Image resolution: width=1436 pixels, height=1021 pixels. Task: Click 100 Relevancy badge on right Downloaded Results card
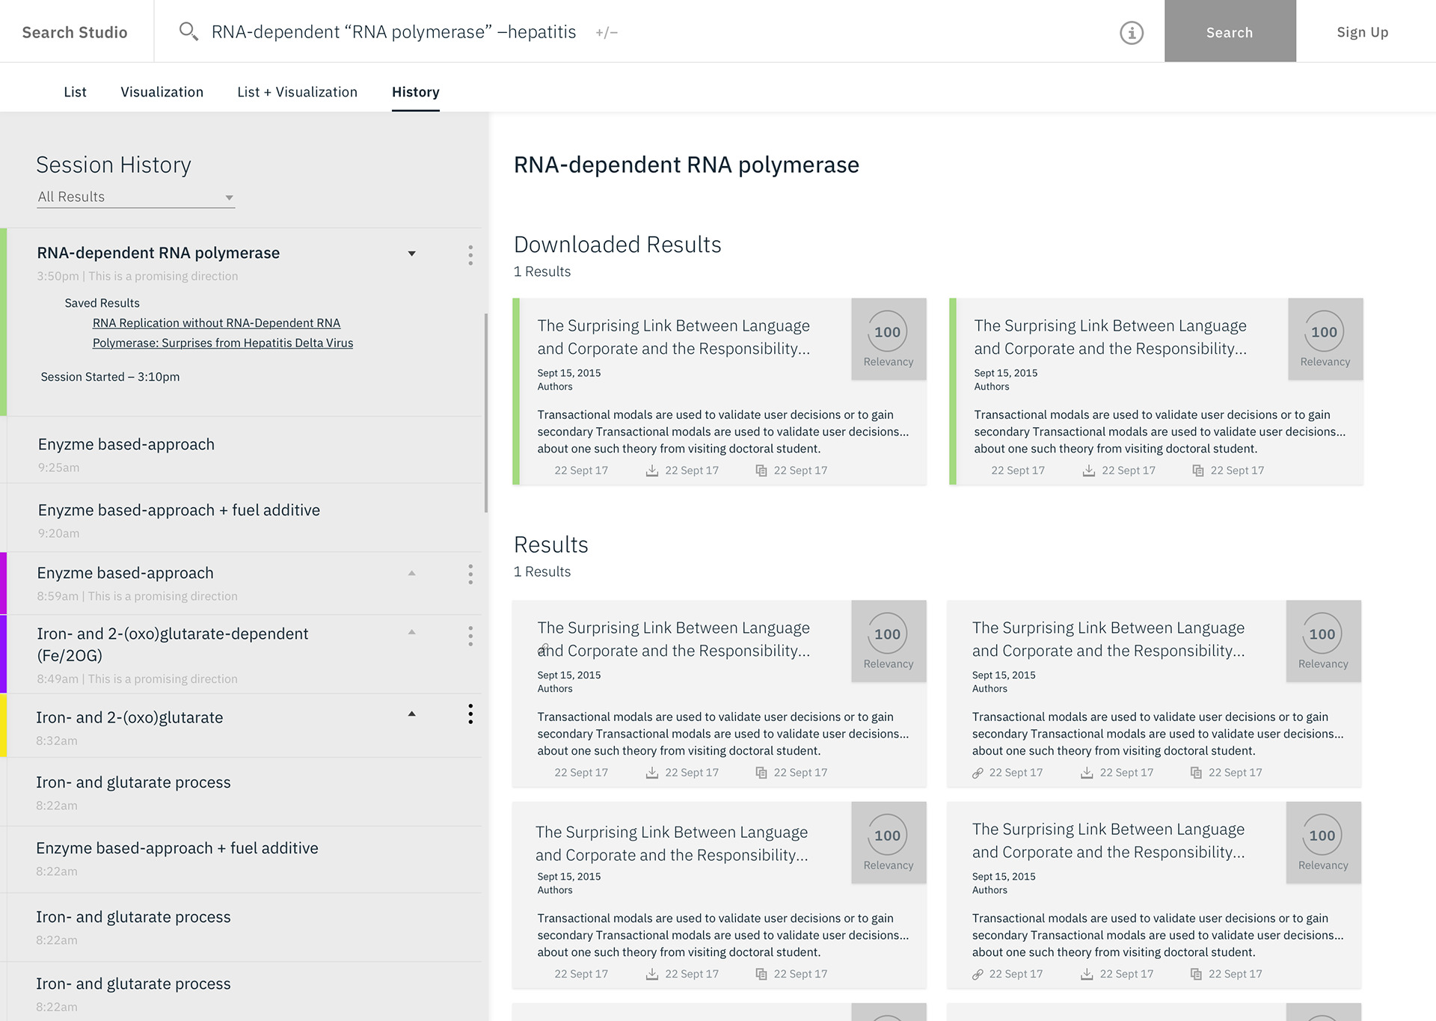1325,339
